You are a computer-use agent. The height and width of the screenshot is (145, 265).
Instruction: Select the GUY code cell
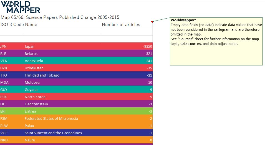(12, 90)
